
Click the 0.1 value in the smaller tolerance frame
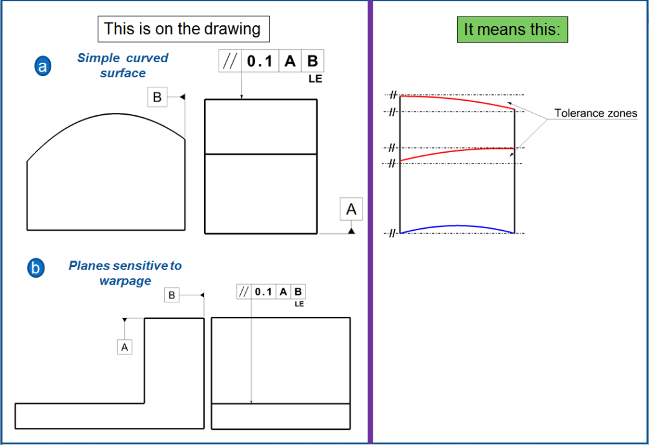(263, 292)
